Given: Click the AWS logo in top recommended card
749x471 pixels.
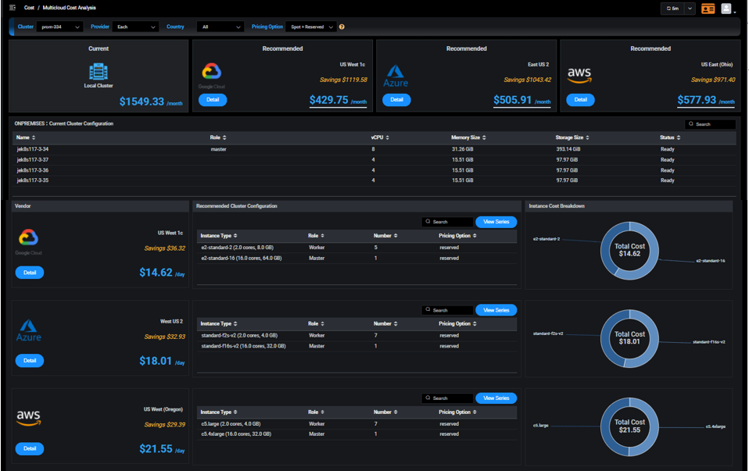Looking at the screenshot, I should tap(579, 76).
